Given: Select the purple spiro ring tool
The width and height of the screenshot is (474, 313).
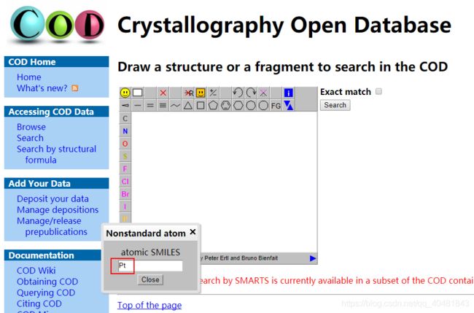Looking at the screenshot, I should click(x=263, y=93).
